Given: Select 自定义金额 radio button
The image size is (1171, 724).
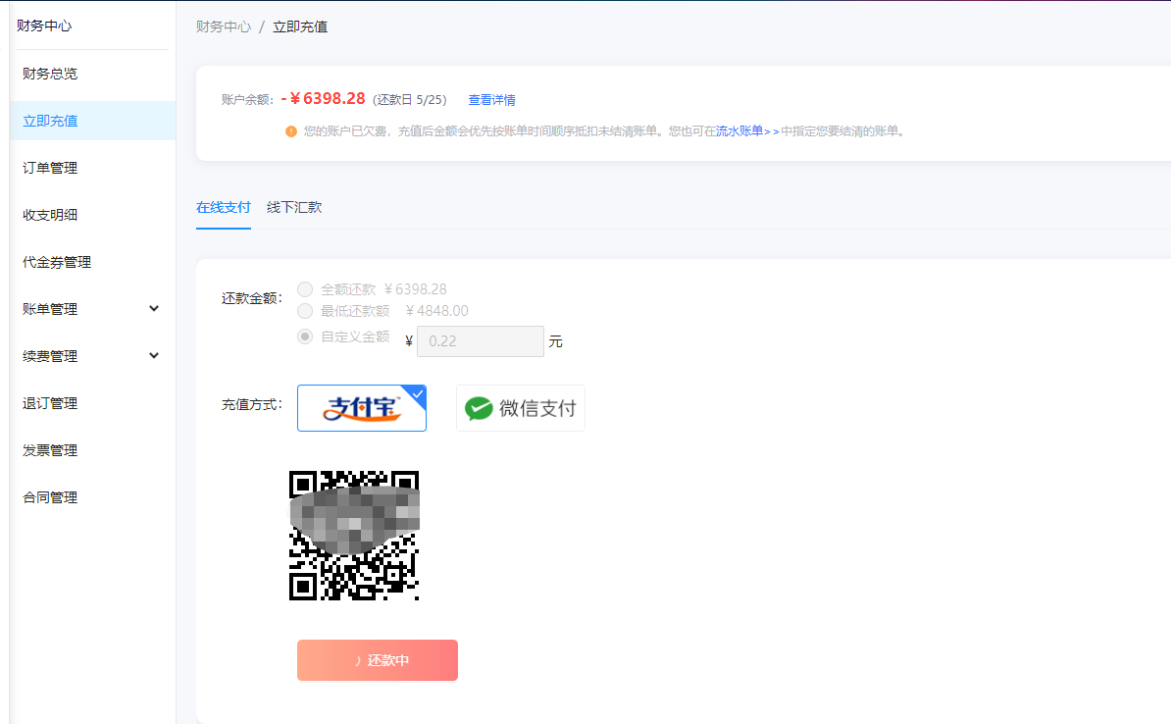Looking at the screenshot, I should click(x=305, y=336).
